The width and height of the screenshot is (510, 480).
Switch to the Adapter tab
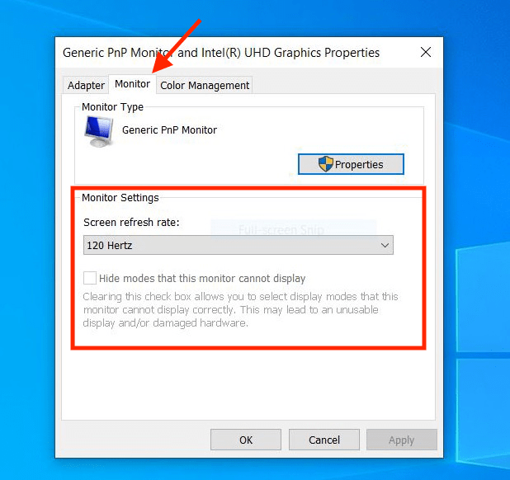click(x=86, y=86)
